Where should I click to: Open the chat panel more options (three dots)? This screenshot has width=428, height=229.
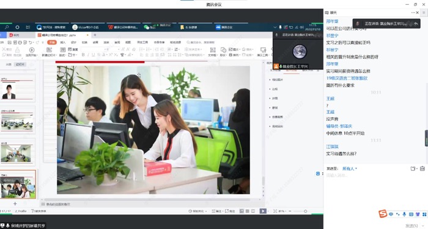[413, 13]
